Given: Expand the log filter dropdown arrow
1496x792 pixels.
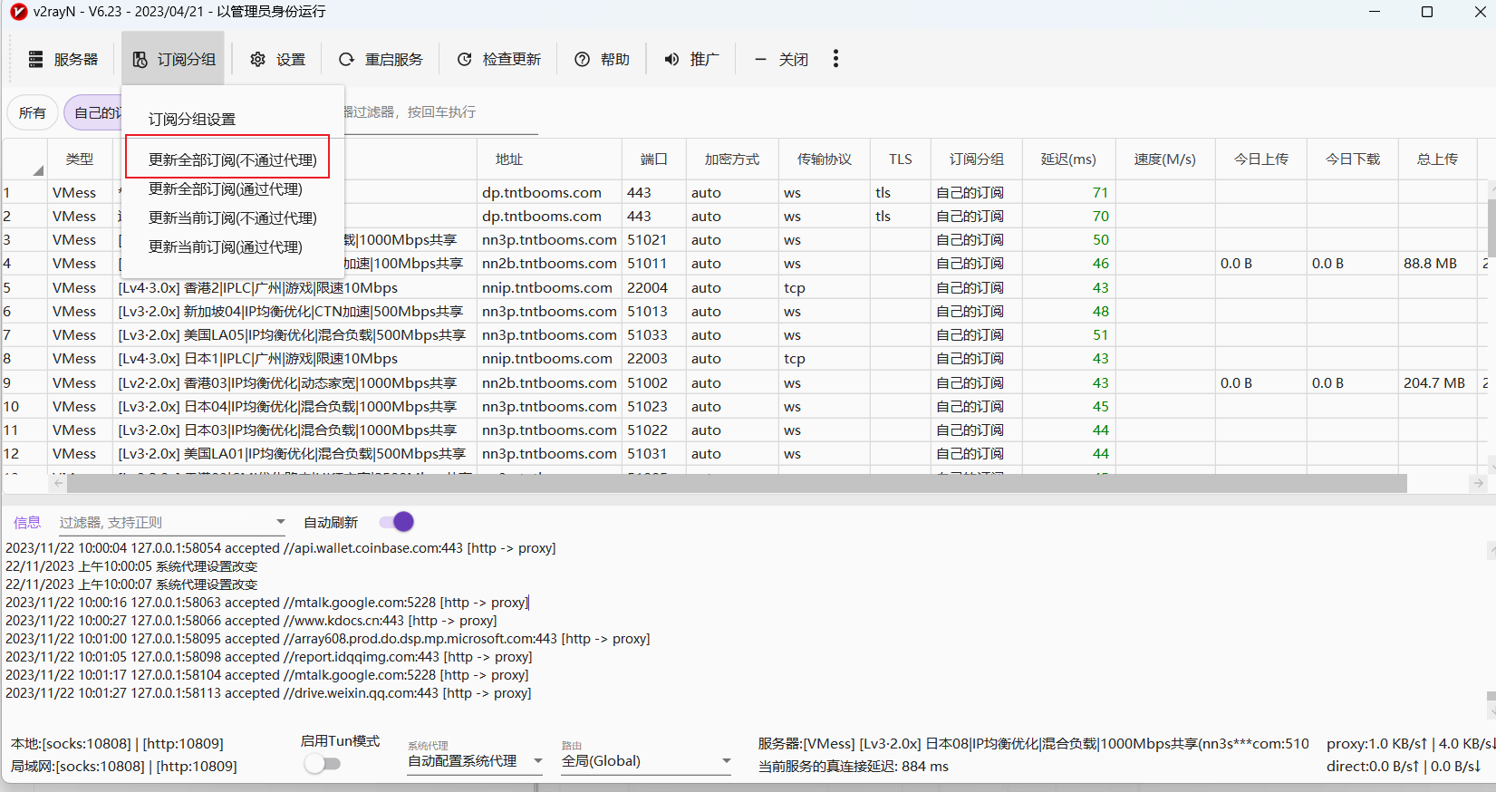Looking at the screenshot, I should tap(280, 522).
